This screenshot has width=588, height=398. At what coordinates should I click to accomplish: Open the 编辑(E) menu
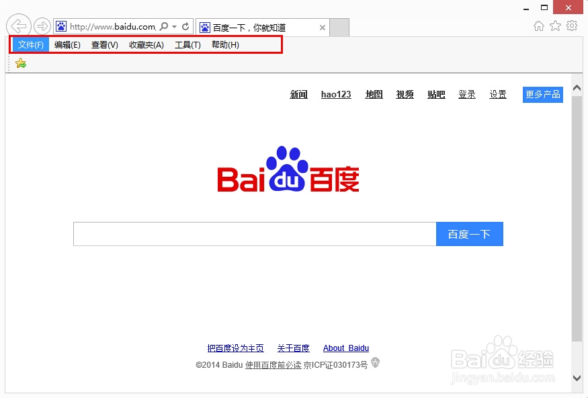click(67, 45)
